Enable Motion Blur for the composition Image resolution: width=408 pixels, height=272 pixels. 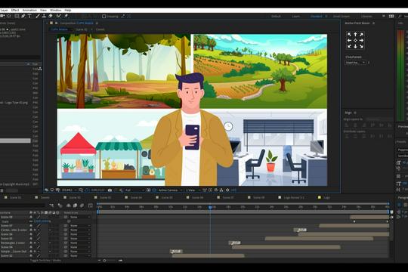click(82, 206)
